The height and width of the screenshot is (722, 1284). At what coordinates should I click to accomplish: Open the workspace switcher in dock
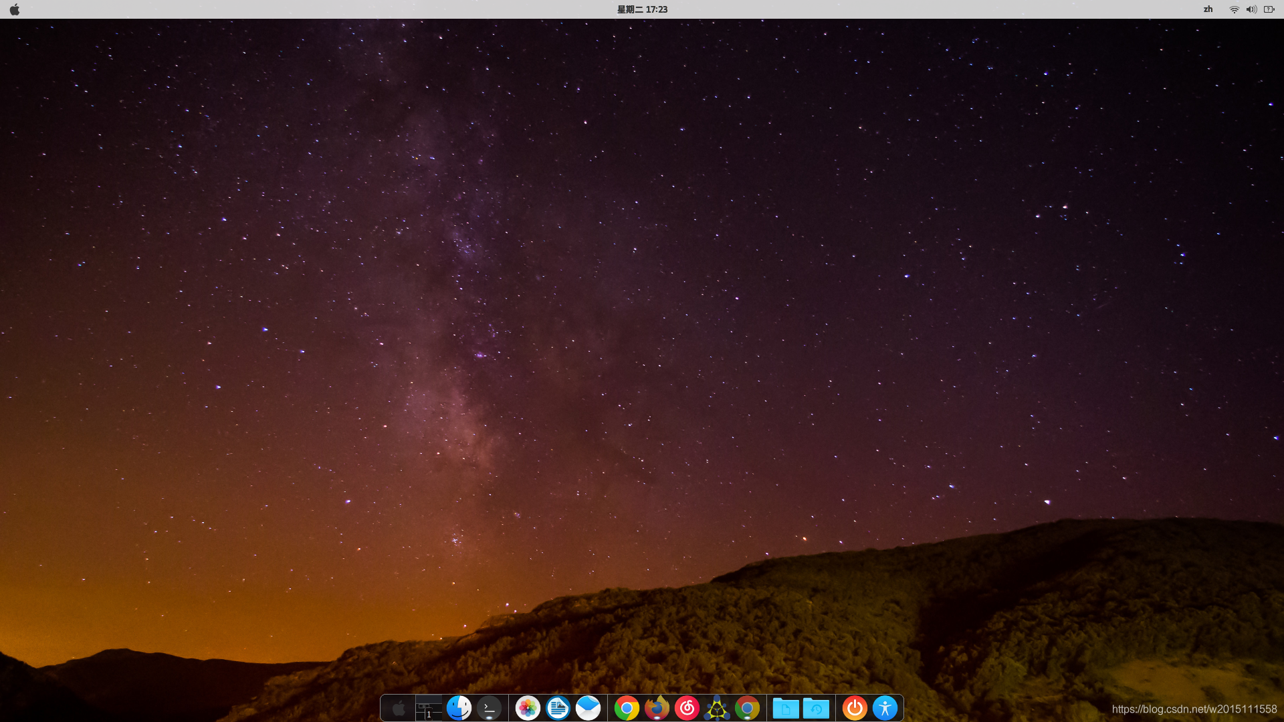429,708
